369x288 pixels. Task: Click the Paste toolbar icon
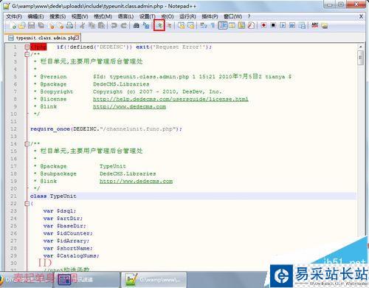101,25
